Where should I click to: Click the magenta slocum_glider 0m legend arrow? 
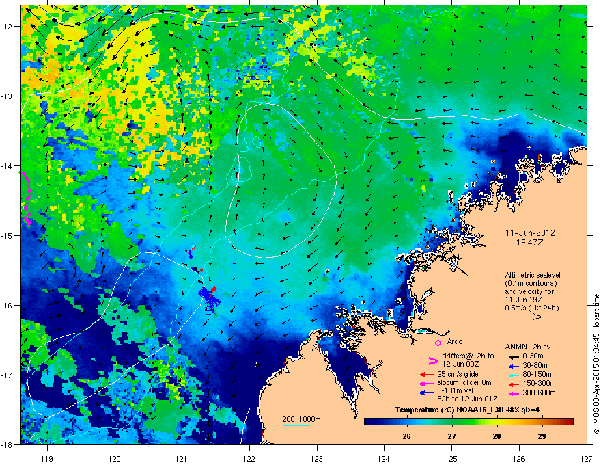pos(427,383)
